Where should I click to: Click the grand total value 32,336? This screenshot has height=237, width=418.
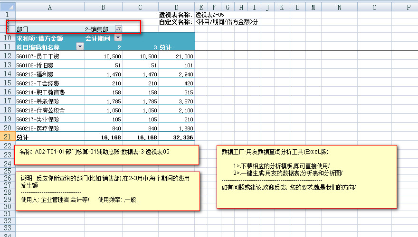point(176,137)
